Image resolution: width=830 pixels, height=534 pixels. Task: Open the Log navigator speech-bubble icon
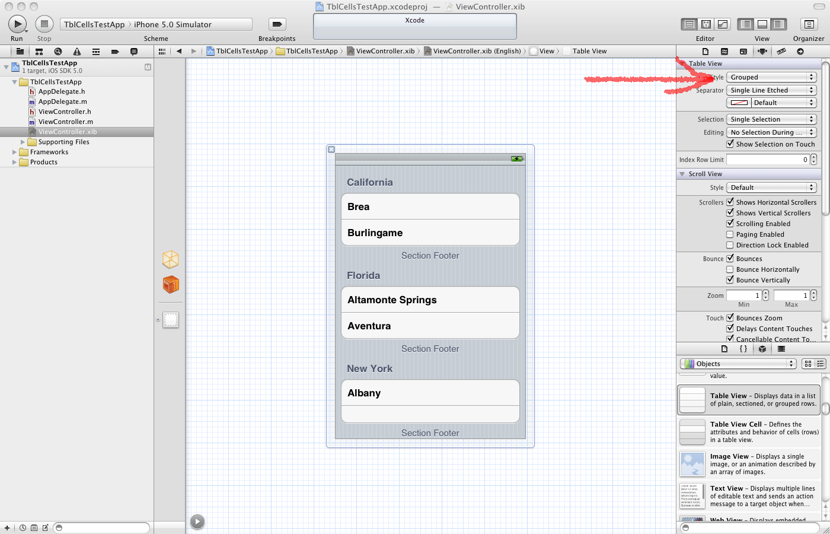134,51
